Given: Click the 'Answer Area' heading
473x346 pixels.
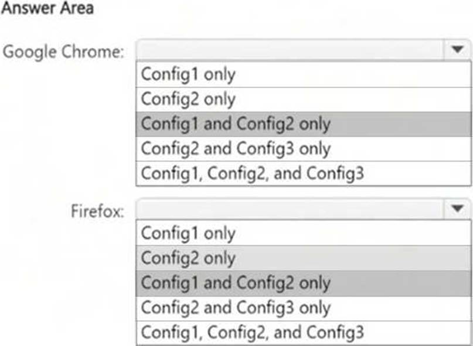Looking at the screenshot, I should (x=48, y=9).
